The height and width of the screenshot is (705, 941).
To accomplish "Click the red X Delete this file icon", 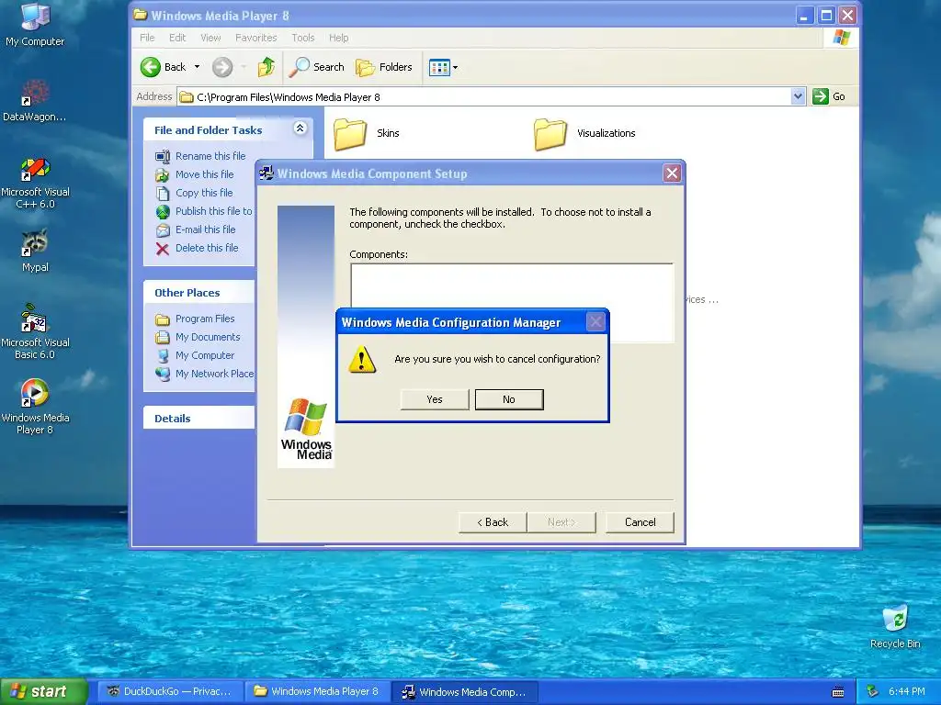I will [x=163, y=249].
